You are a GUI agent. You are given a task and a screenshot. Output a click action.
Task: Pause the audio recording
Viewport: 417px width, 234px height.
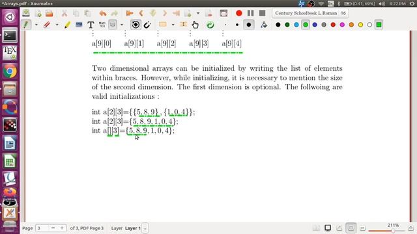pos(250,13)
